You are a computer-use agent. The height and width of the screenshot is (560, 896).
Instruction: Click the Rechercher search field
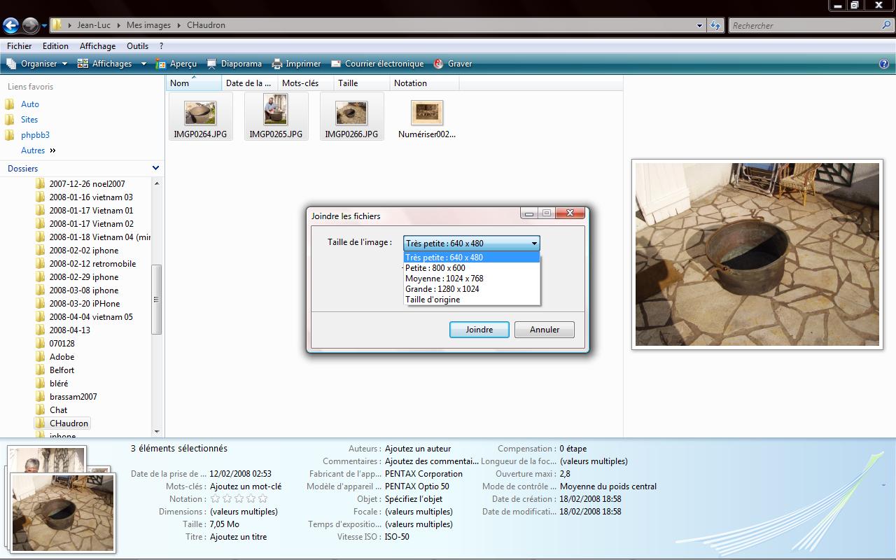(x=805, y=25)
